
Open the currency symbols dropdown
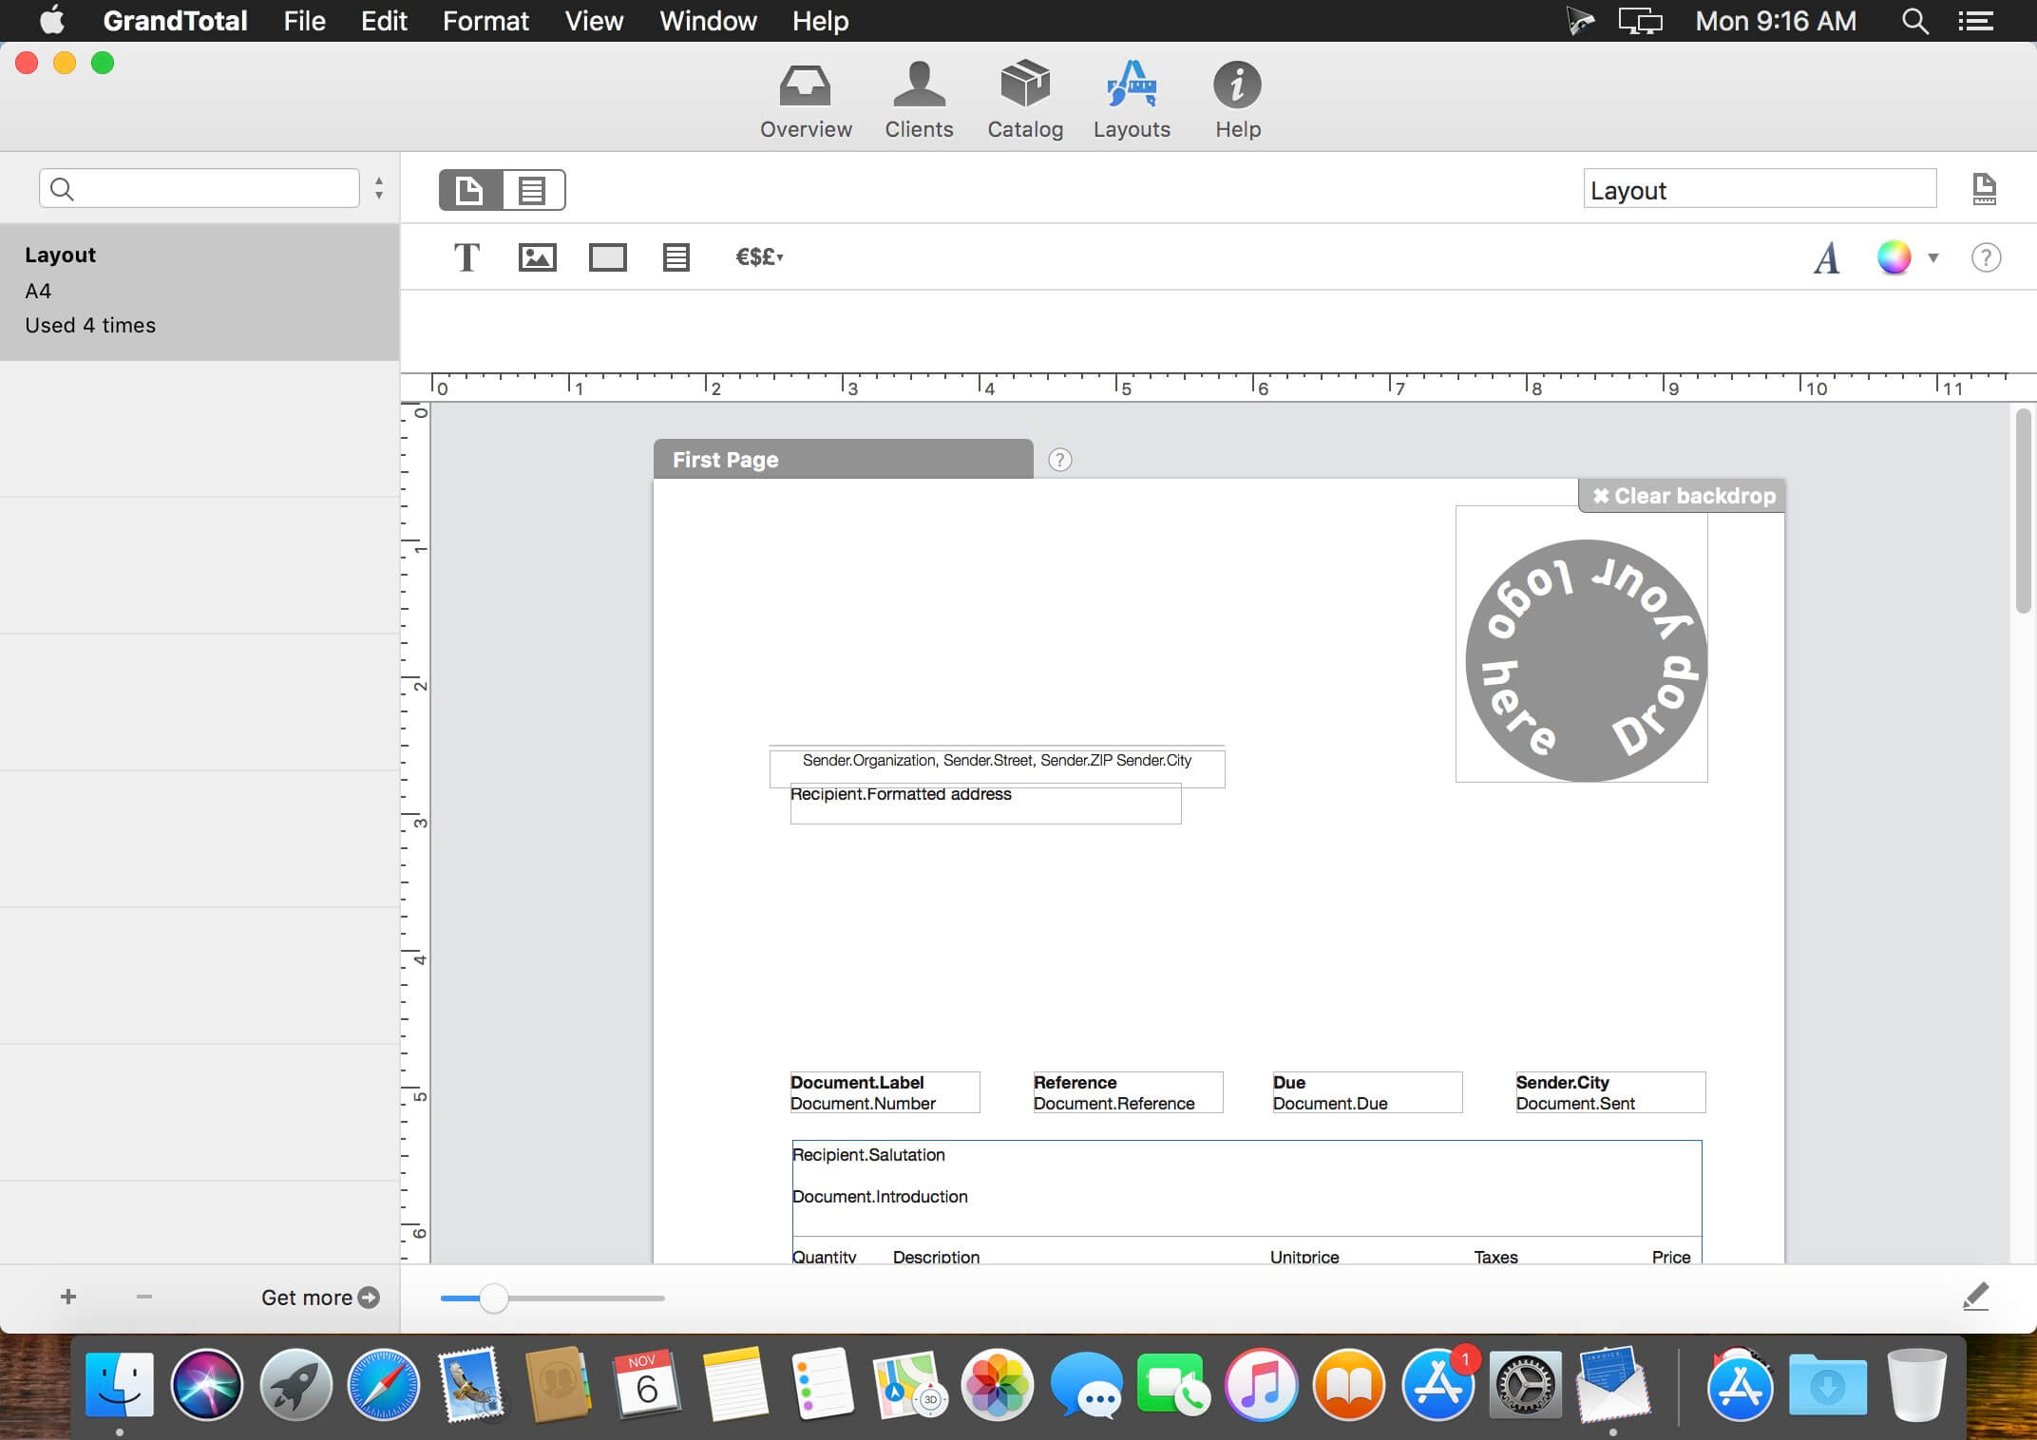pos(759,257)
